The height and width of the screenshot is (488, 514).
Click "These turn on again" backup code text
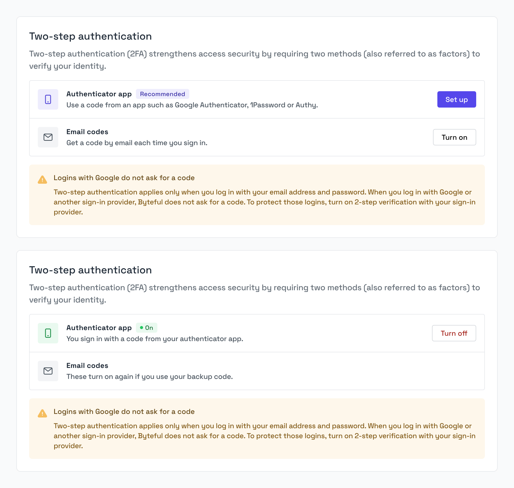click(x=149, y=377)
